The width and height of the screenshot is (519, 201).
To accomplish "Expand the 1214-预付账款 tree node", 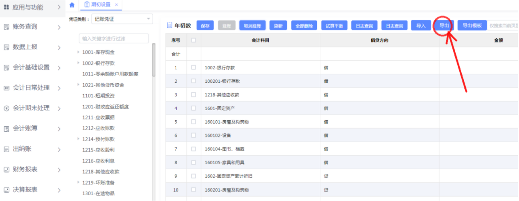I will coord(78,139).
